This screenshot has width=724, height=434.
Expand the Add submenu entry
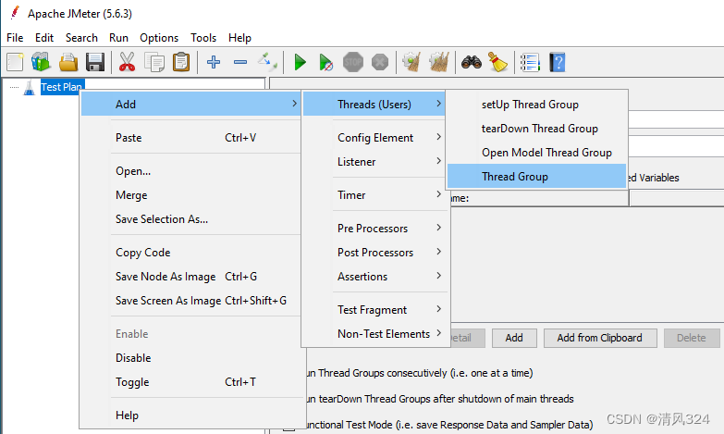pos(190,104)
